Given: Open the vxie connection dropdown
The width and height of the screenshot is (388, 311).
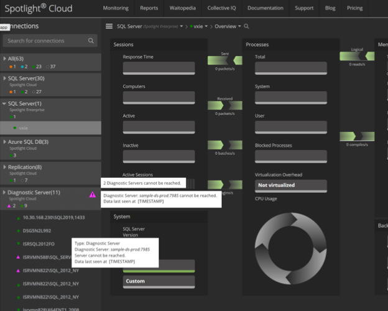Looking at the screenshot, I should coord(206,26).
